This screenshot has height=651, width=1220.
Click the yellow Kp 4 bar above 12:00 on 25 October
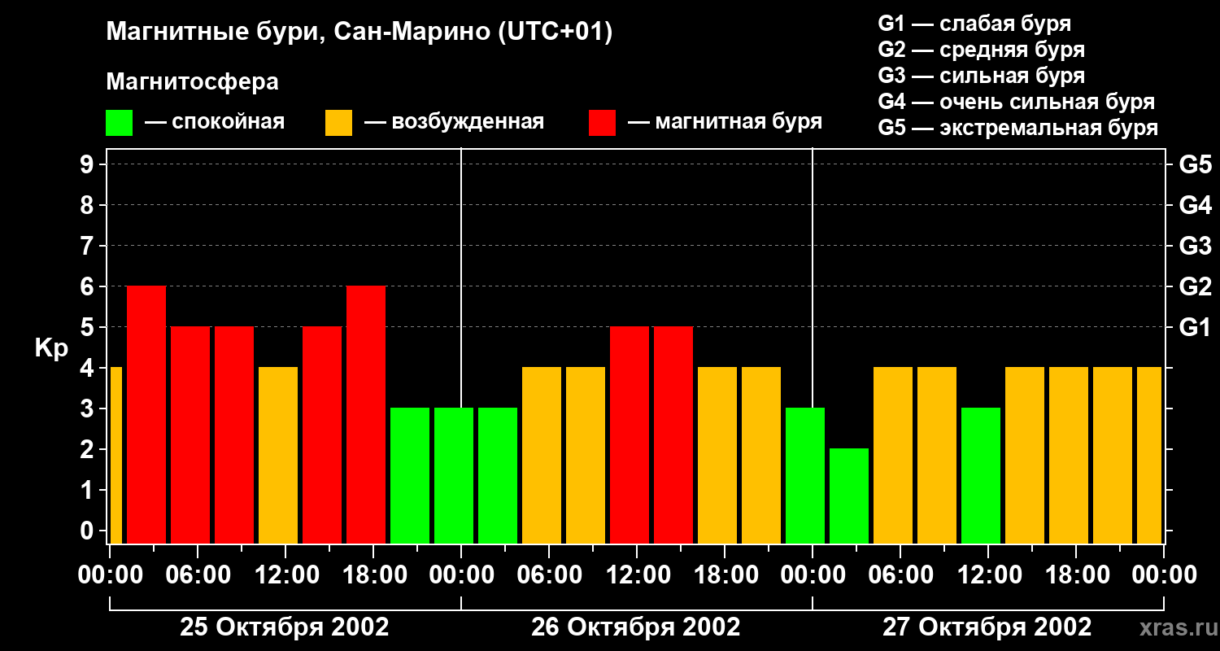click(278, 456)
